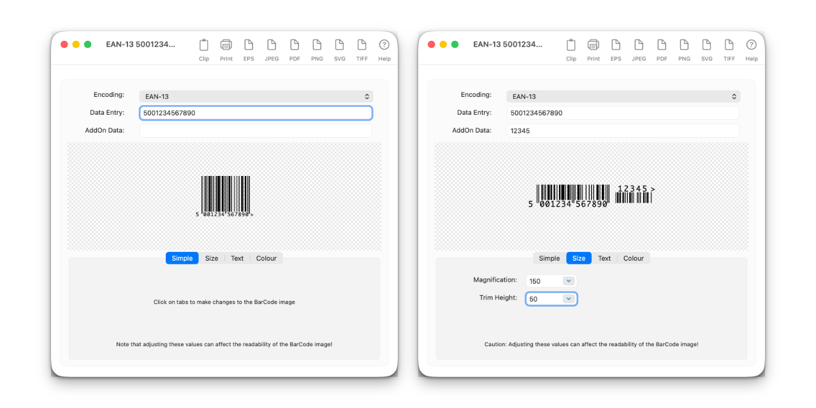Open Encoding dropdown in right window

pos(623,96)
